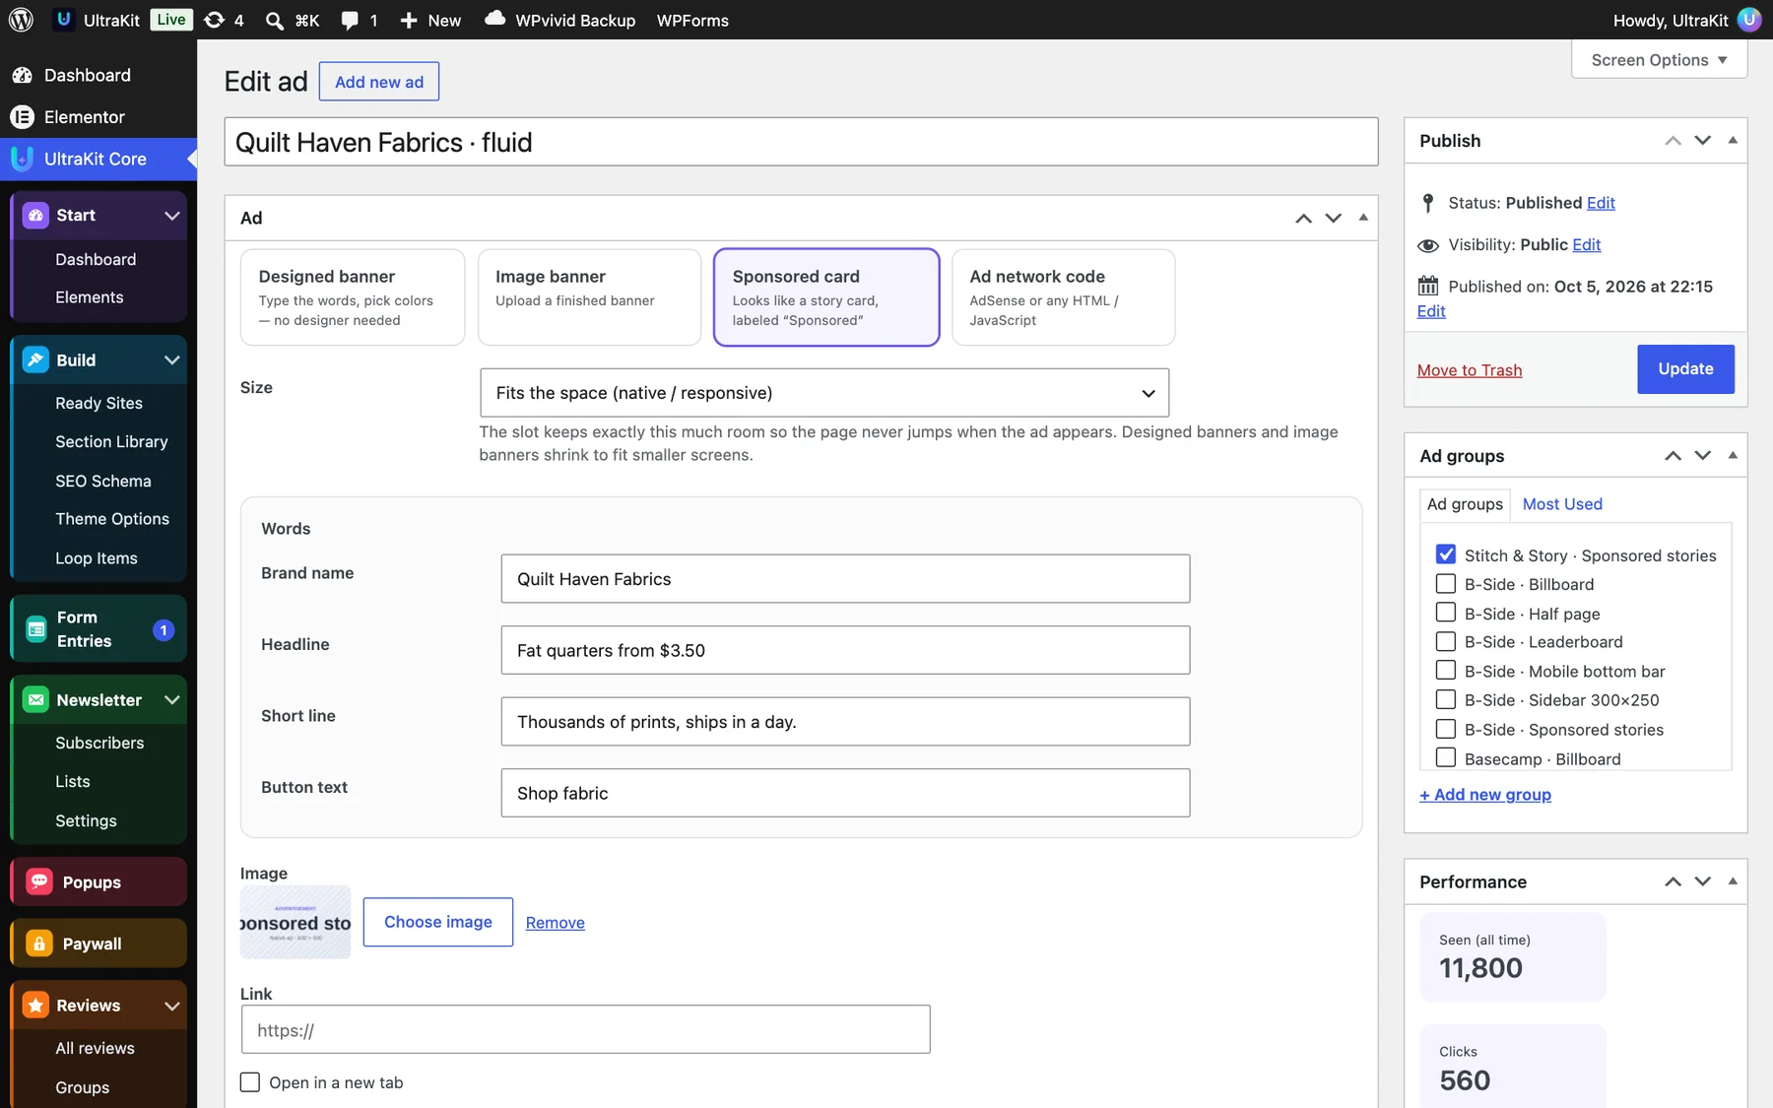The width and height of the screenshot is (1773, 1108).
Task: Check the B-Side Leaderboard group
Action: click(x=1446, y=642)
